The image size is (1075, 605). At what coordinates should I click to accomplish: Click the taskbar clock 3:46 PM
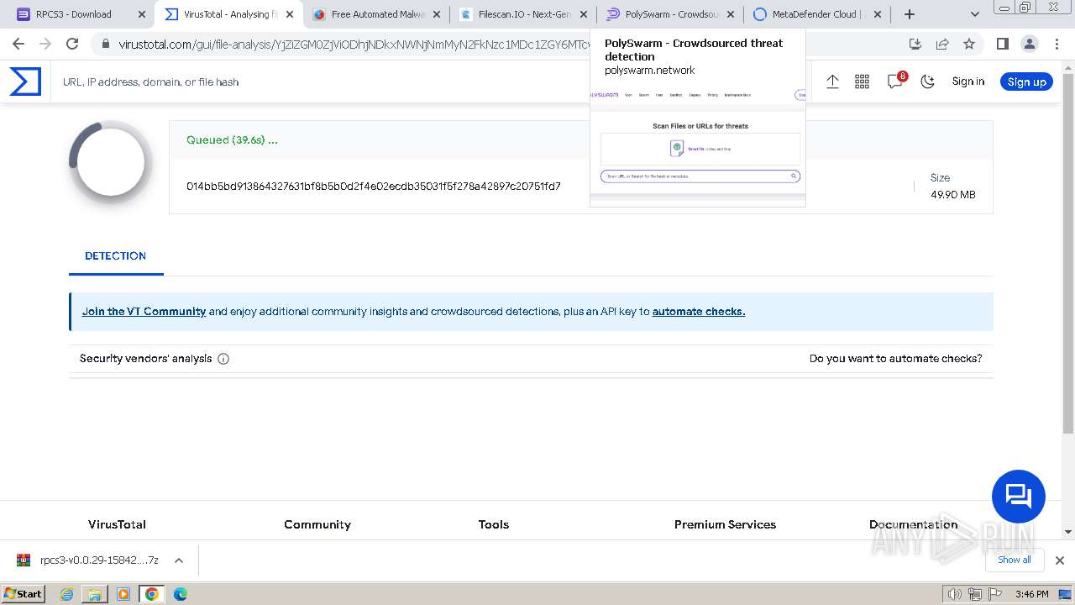point(1032,594)
